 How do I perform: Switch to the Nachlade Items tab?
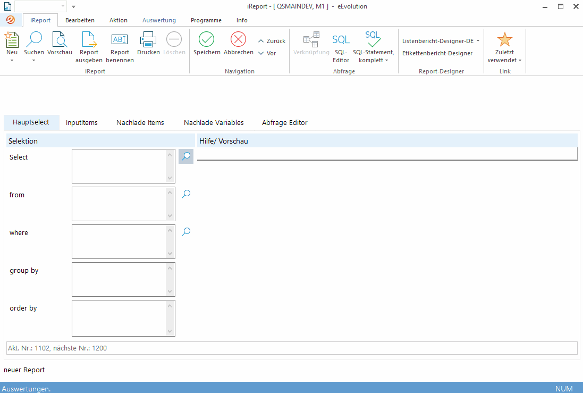[140, 122]
